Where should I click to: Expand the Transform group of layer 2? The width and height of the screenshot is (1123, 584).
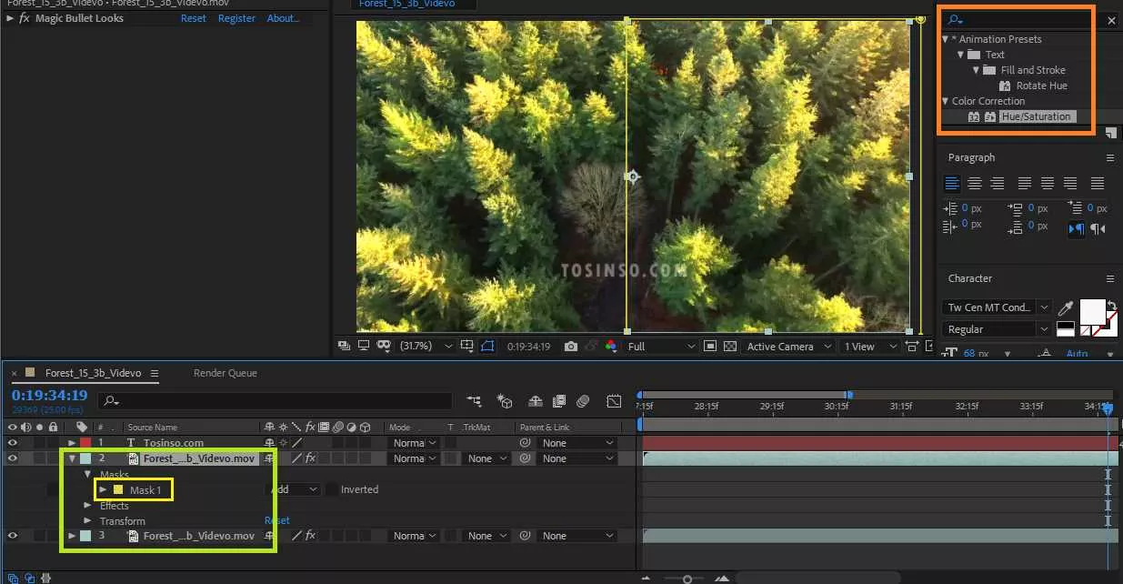(x=88, y=521)
